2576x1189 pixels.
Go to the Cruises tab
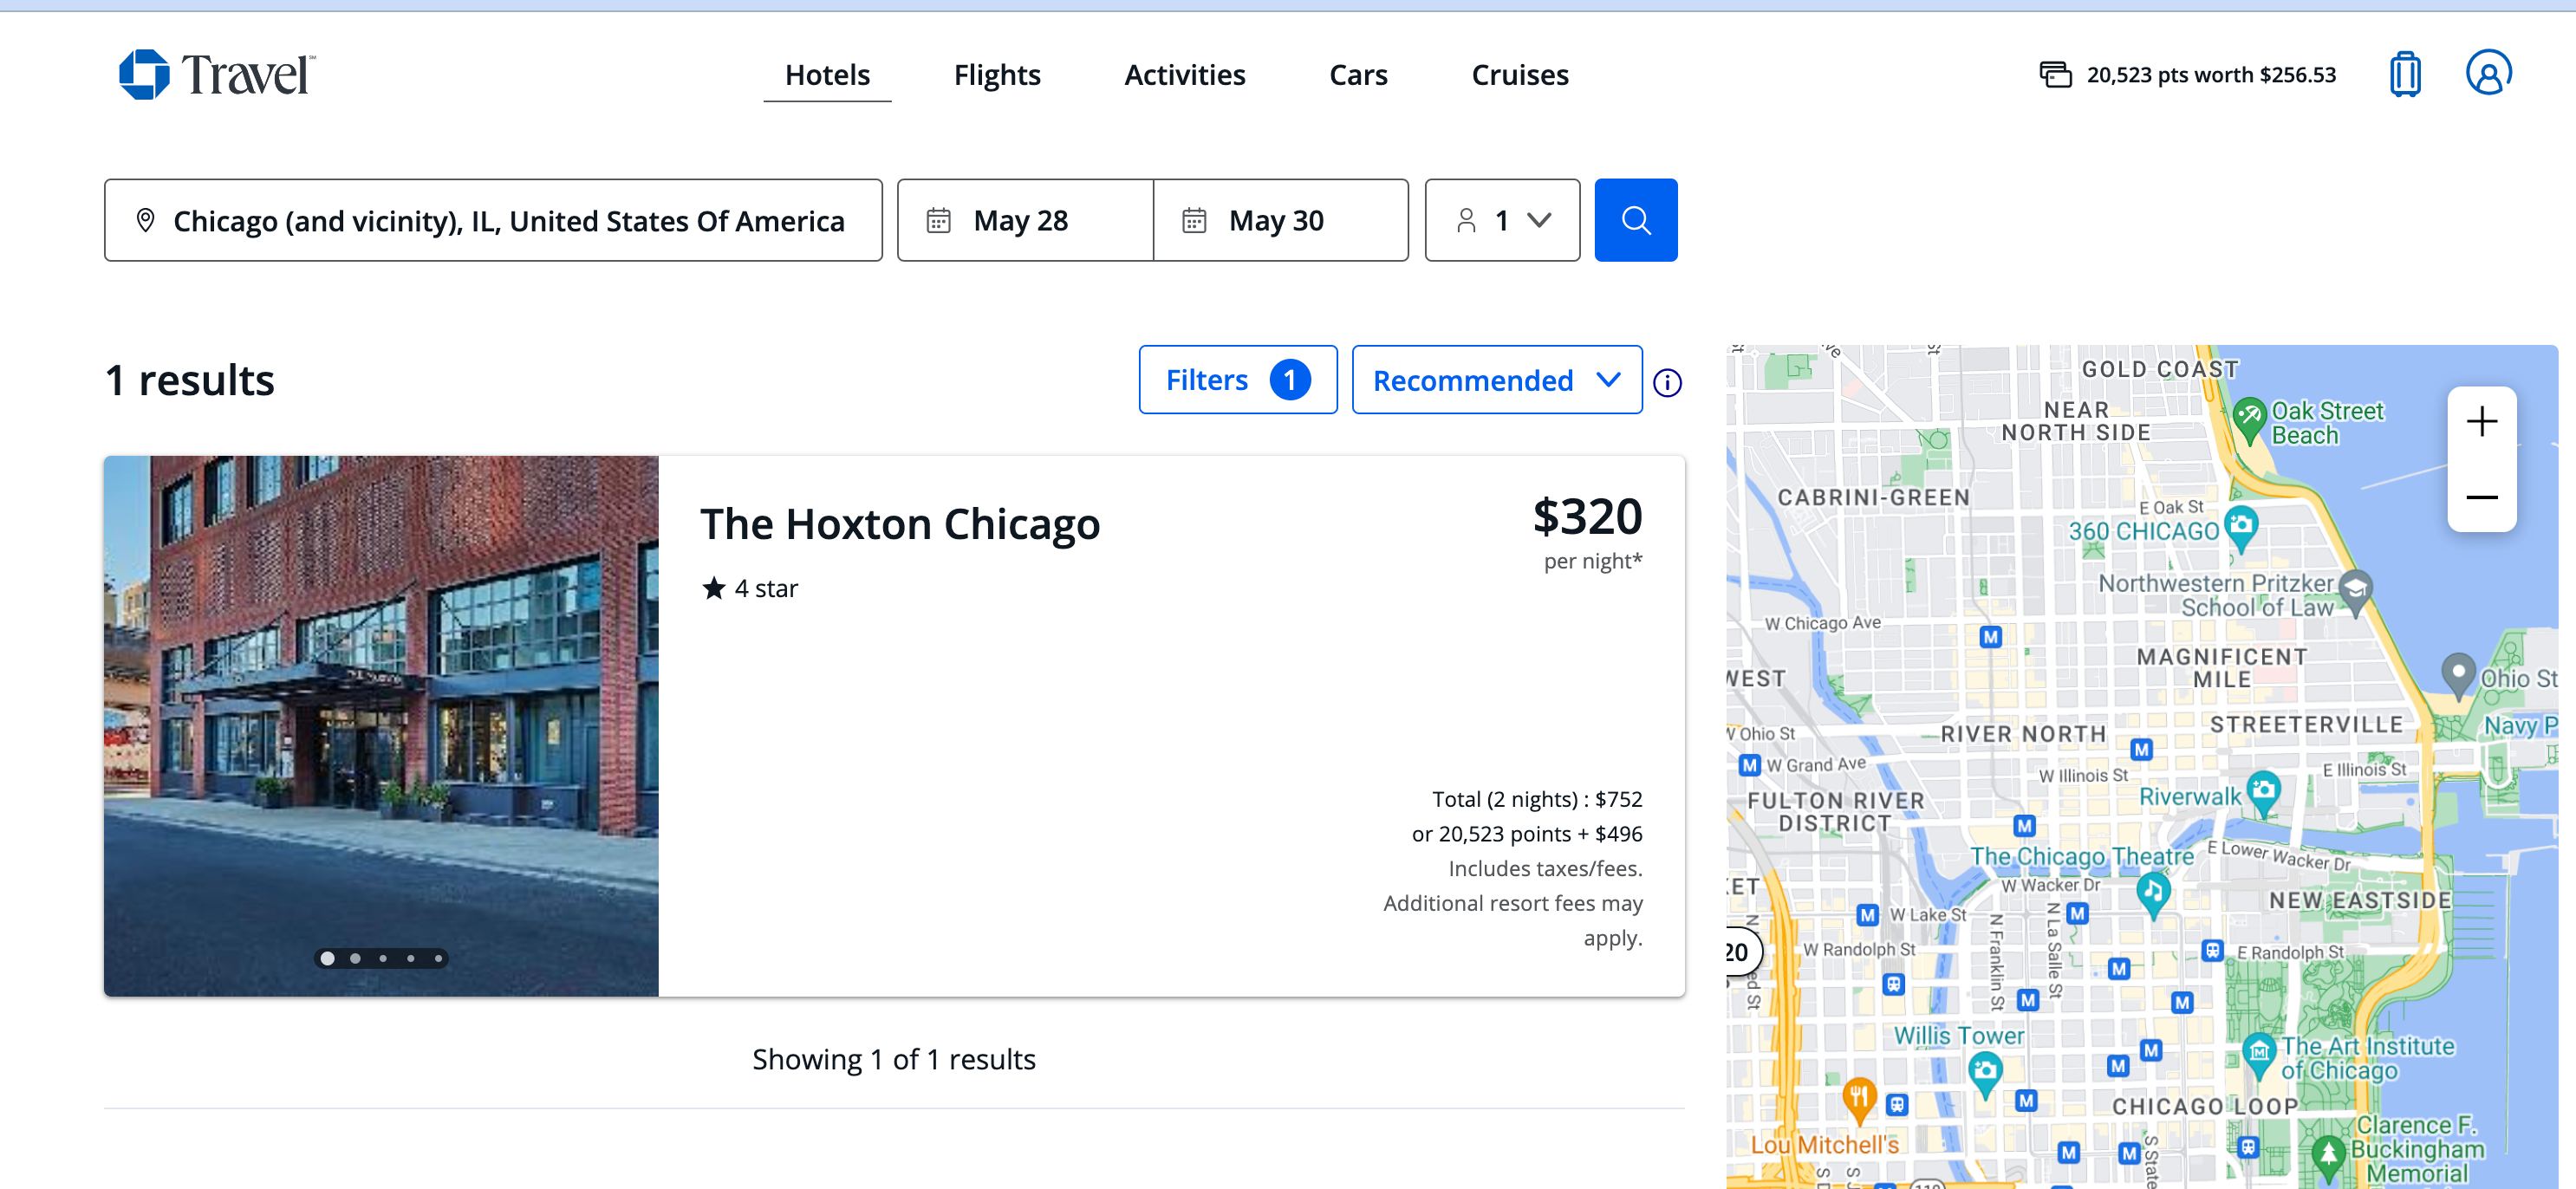(x=1519, y=75)
